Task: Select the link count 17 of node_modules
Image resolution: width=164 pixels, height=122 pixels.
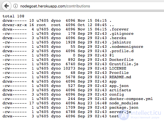Action: click(x=32, y=103)
